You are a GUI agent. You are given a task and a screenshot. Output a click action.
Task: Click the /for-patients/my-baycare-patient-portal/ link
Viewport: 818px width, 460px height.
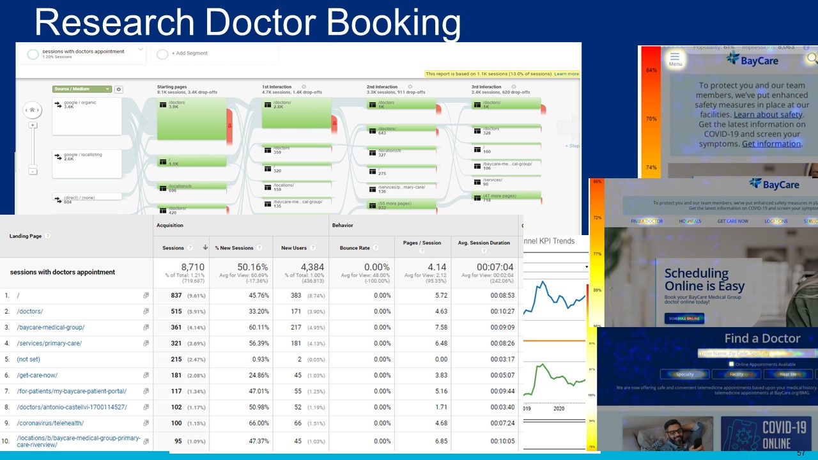(72, 391)
